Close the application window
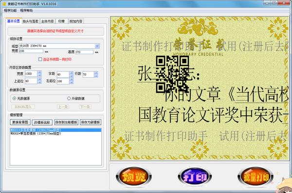 [284, 3]
